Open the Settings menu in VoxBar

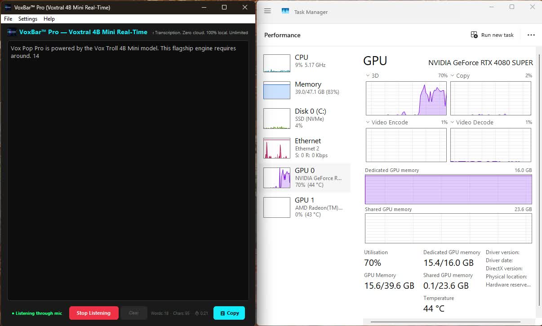pyautogui.click(x=28, y=19)
